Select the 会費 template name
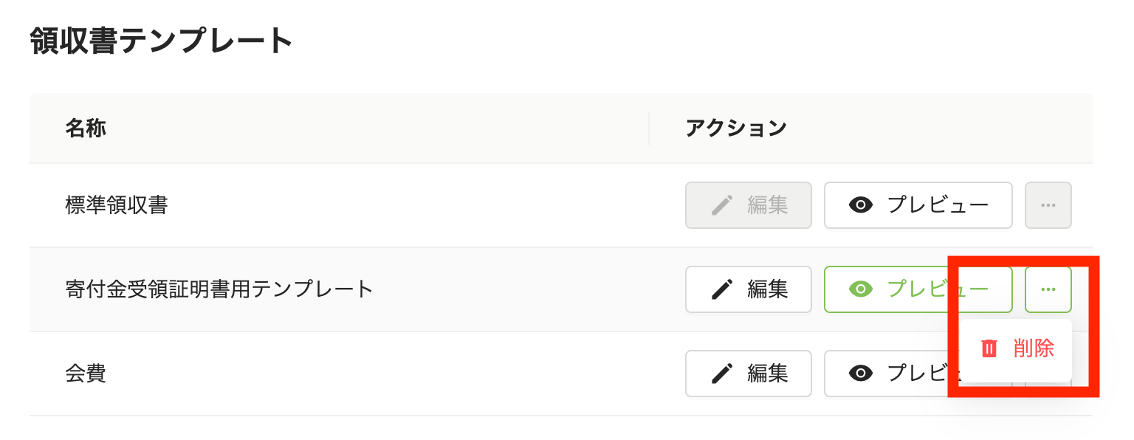 pyautogui.click(x=86, y=374)
